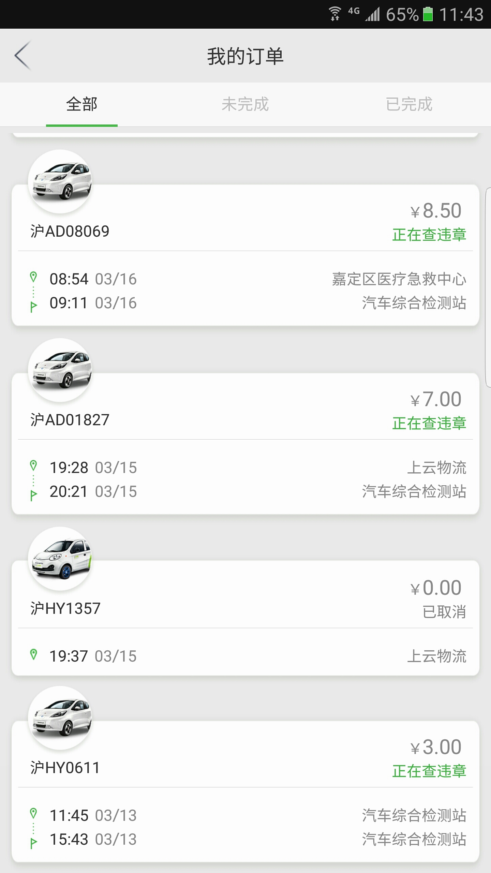Switch to the 未完成 tab
This screenshot has height=873, width=491.
point(245,104)
